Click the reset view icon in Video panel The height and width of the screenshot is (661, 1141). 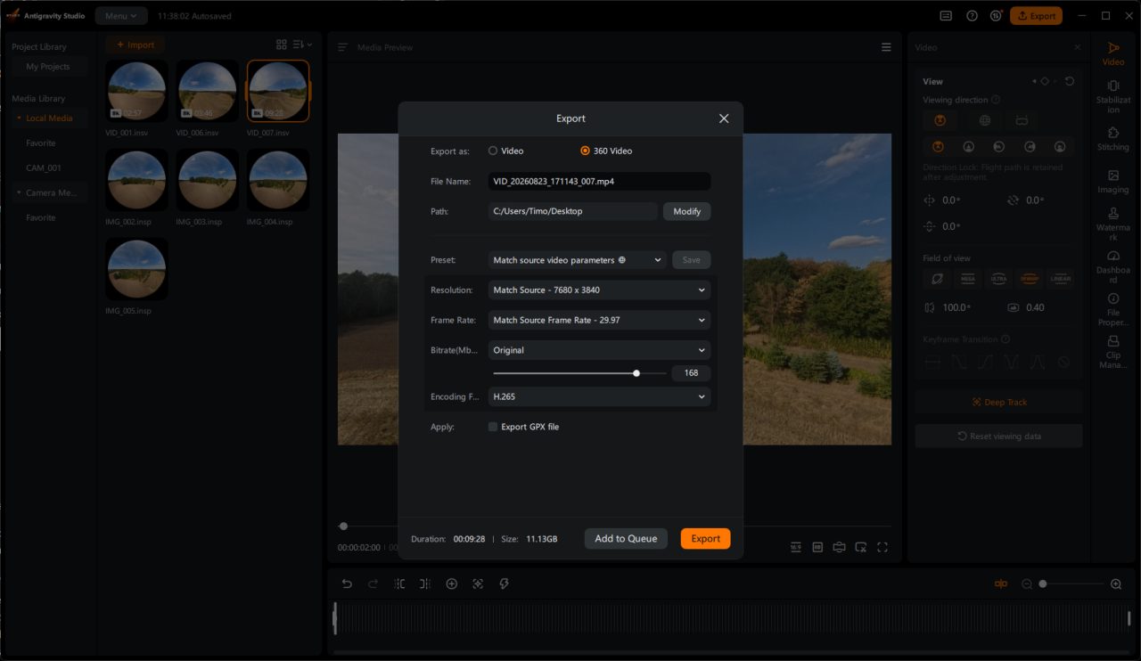(x=1070, y=81)
